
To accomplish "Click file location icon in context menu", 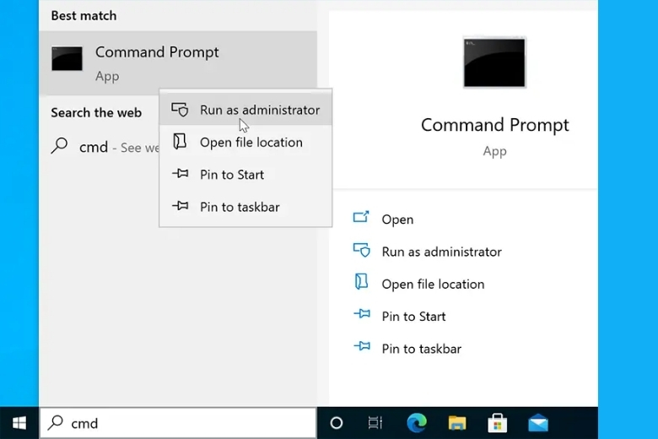I will 180,142.
